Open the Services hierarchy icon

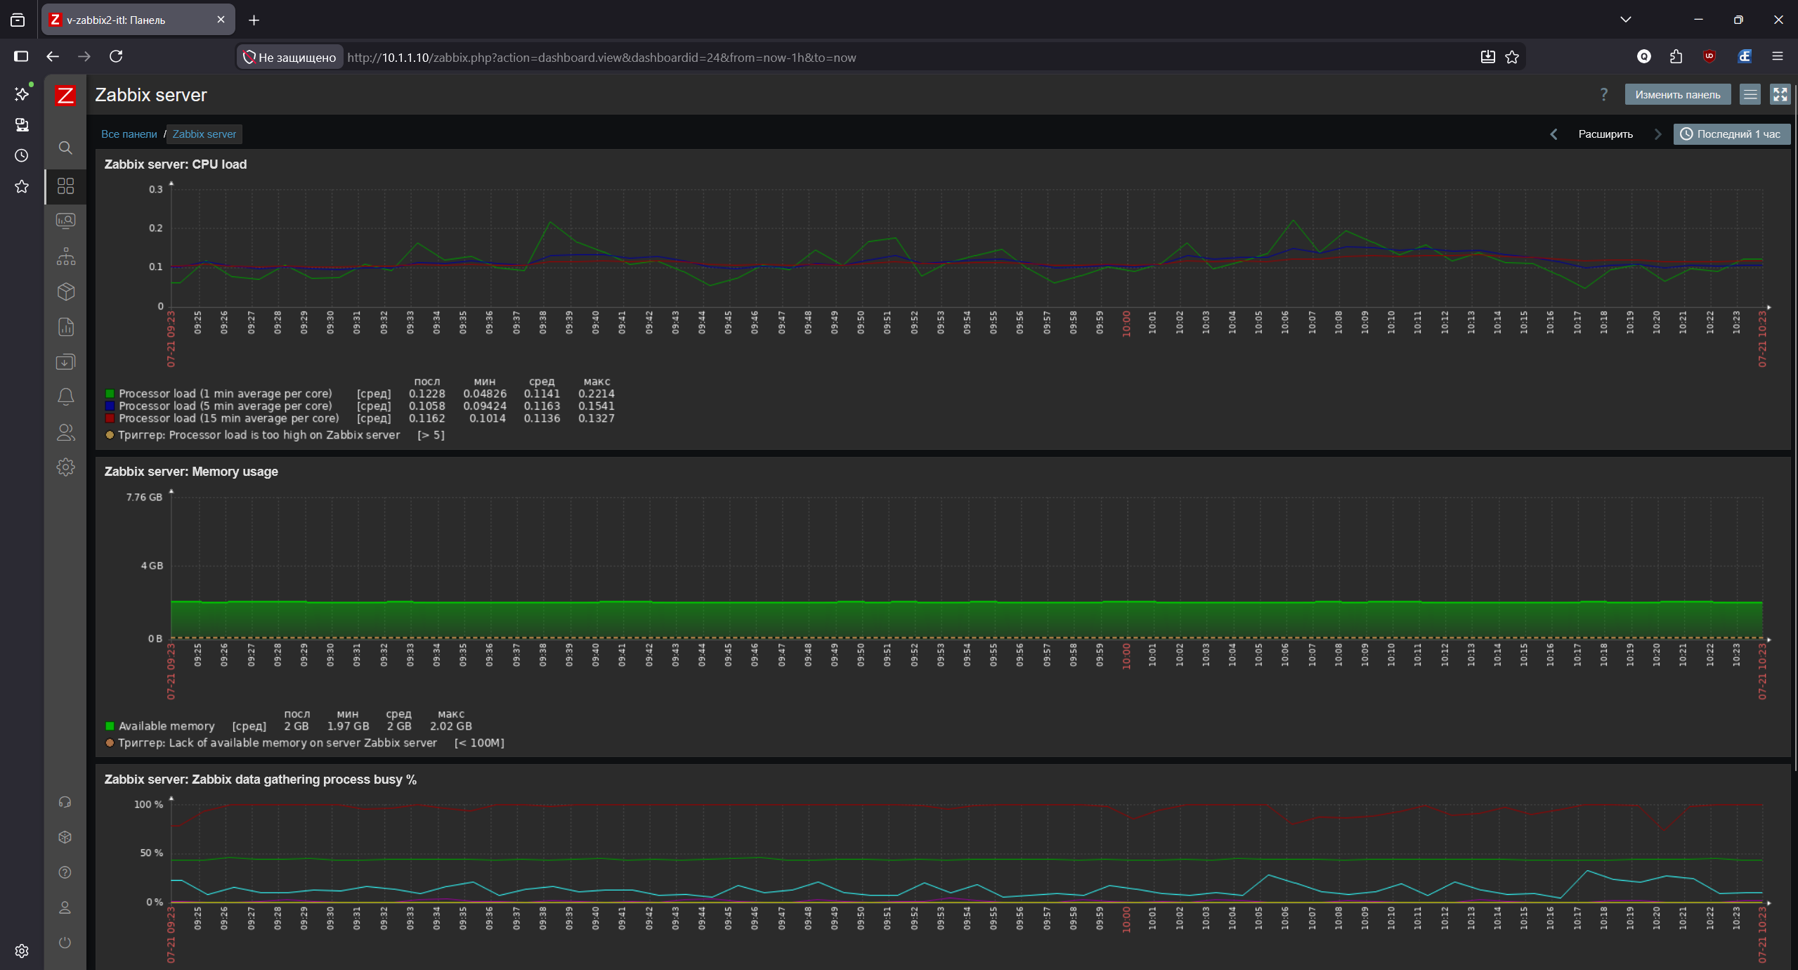click(65, 257)
